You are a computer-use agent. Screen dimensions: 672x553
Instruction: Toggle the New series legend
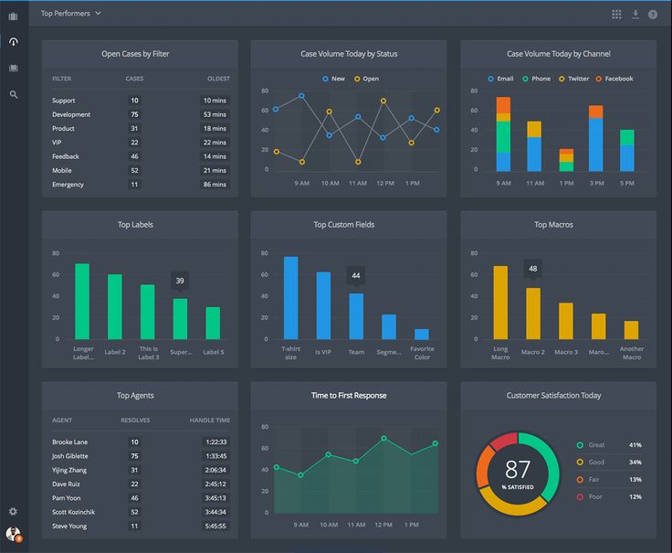(333, 79)
